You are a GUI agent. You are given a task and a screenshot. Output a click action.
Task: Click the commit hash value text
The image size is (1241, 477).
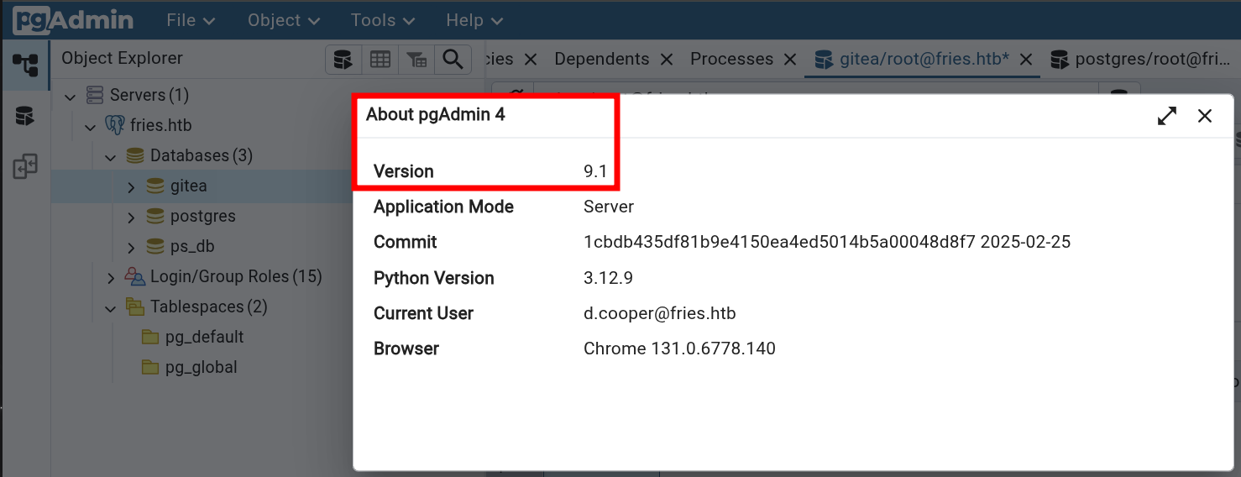point(779,242)
